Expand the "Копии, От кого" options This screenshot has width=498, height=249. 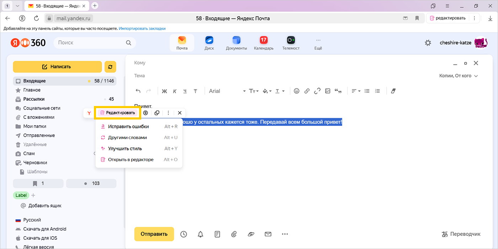459,76
